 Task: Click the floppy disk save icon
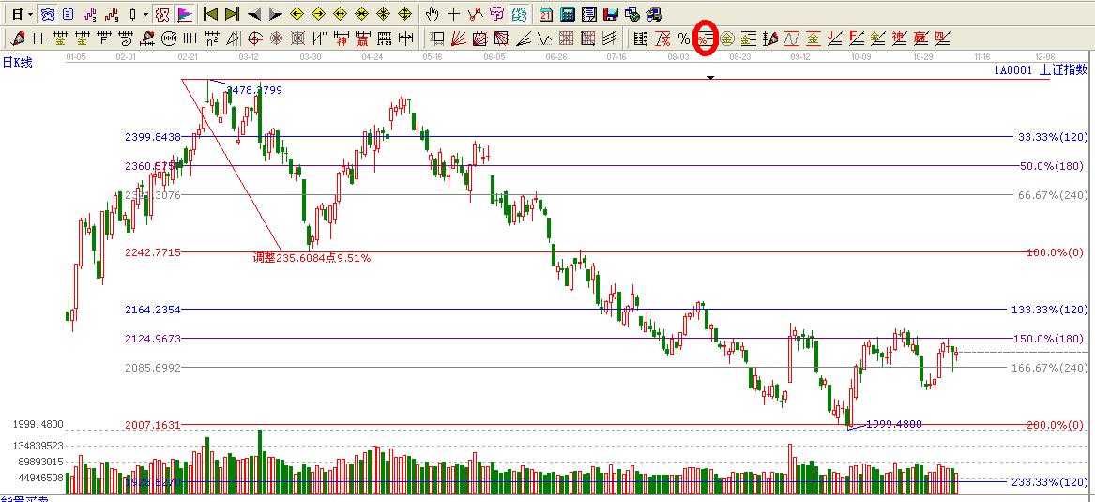tap(610, 14)
